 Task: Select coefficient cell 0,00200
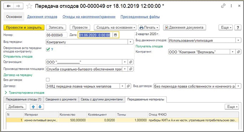click(101, 120)
